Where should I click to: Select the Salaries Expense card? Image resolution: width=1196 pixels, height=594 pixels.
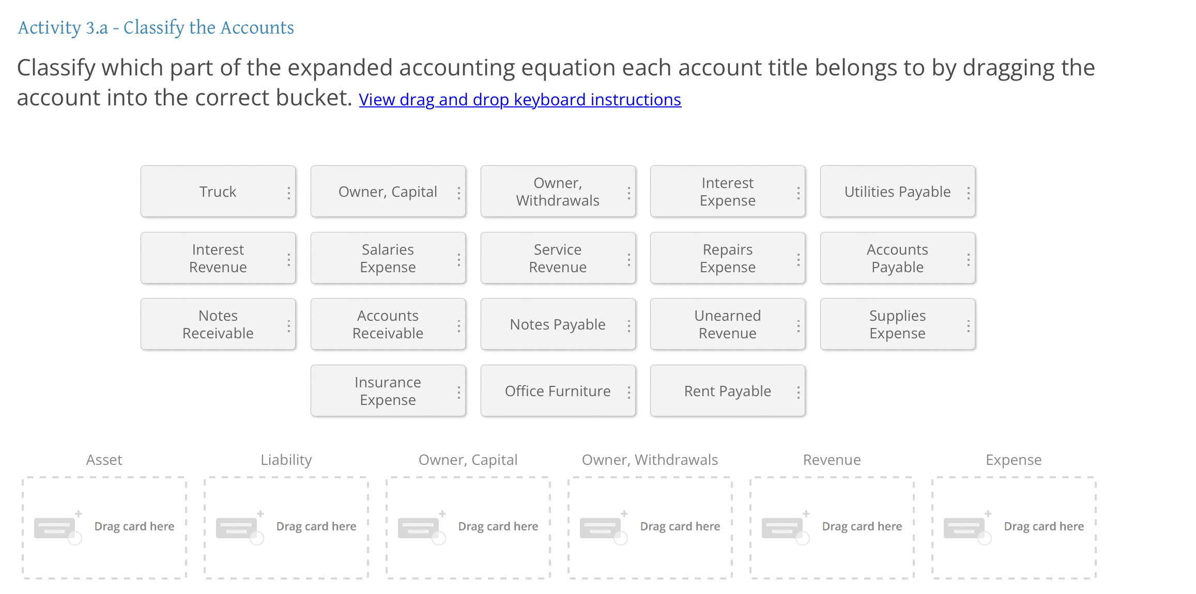(x=388, y=258)
